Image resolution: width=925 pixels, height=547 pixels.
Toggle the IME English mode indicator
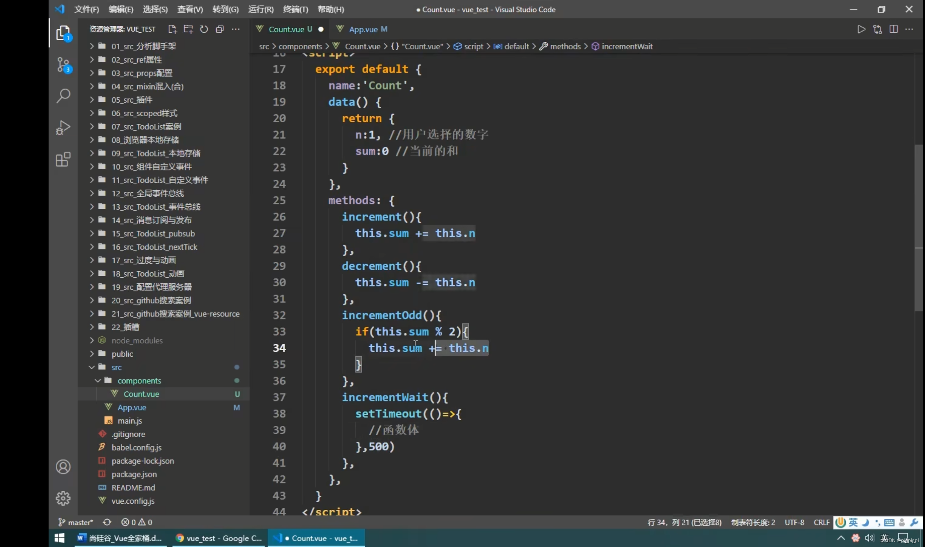(853, 522)
